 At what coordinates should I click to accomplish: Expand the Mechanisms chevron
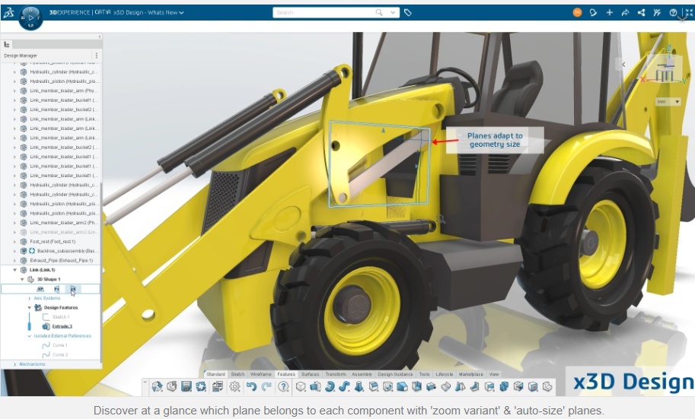pyautogui.click(x=14, y=364)
